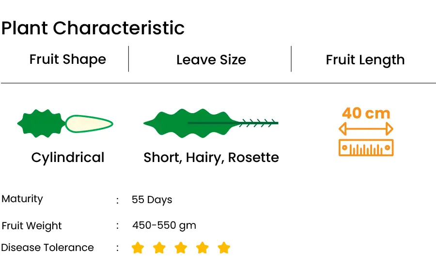Click the orange double-headed arrow icon
Screen dimensions: 436x265
coord(366,129)
